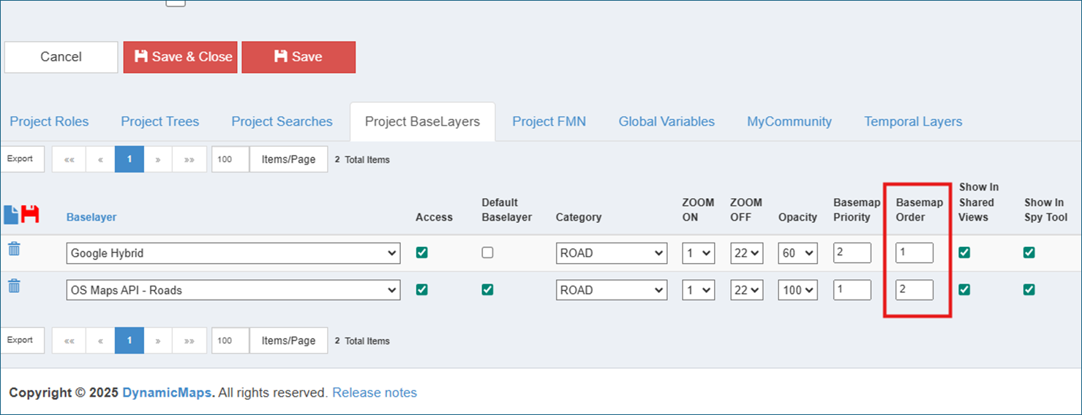Click the top Items/Page button

(289, 159)
